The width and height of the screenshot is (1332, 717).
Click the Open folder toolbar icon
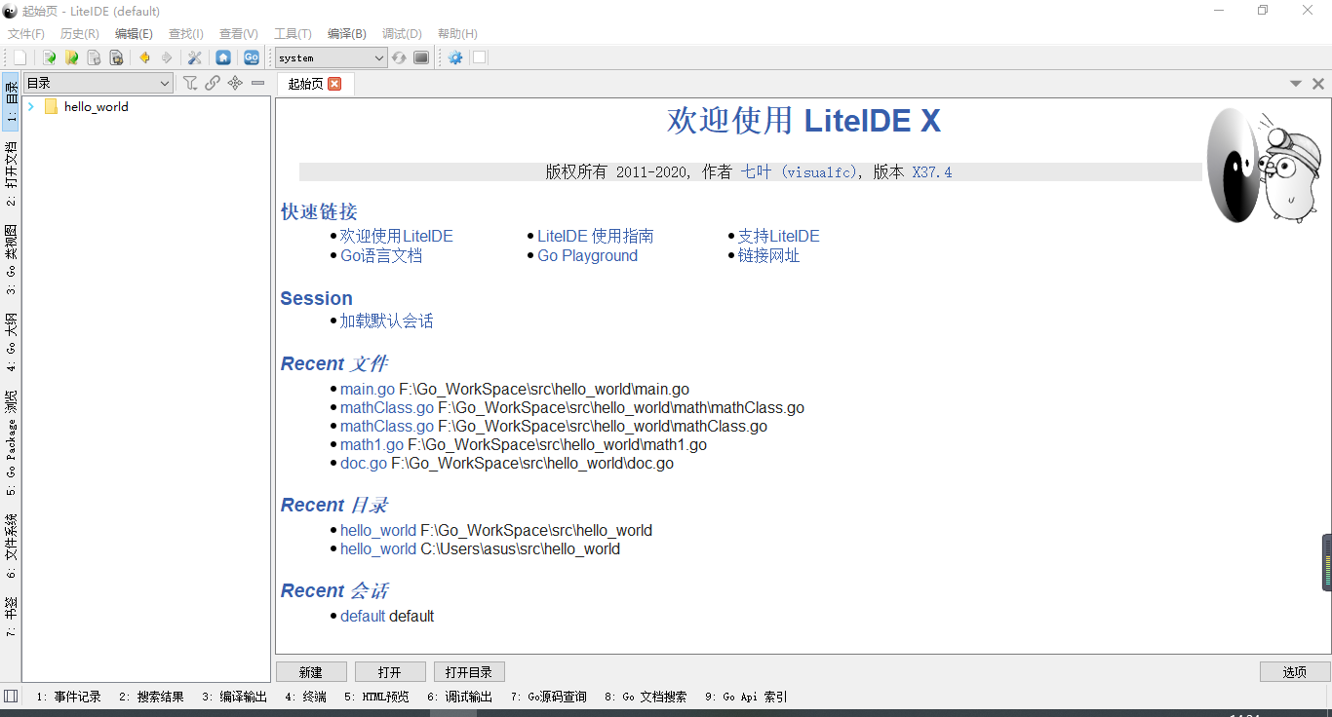click(x=71, y=57)
